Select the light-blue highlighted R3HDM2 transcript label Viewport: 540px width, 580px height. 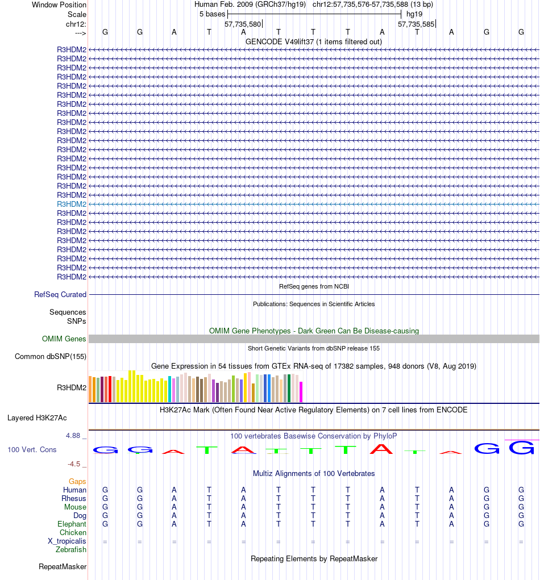click(x=72, y=204)
